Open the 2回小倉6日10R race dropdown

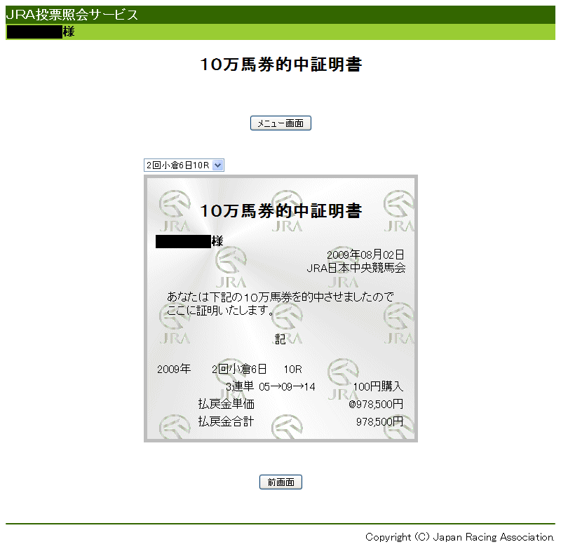point(184,165)
